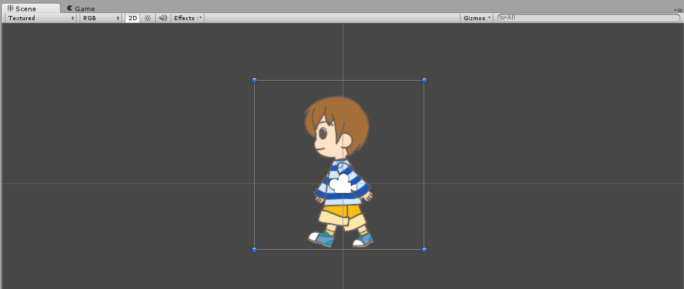684x289 pixels.
Task: Click the bottom-left blue rect handle
Action: (x=254, y=250)
